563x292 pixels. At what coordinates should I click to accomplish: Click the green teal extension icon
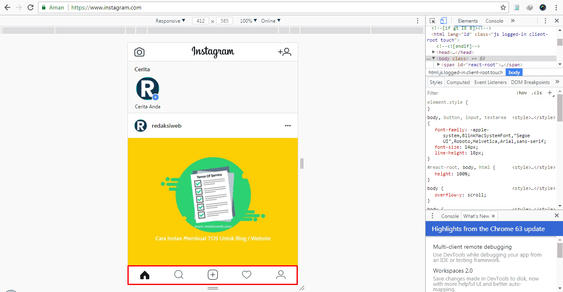click(516, 7)
